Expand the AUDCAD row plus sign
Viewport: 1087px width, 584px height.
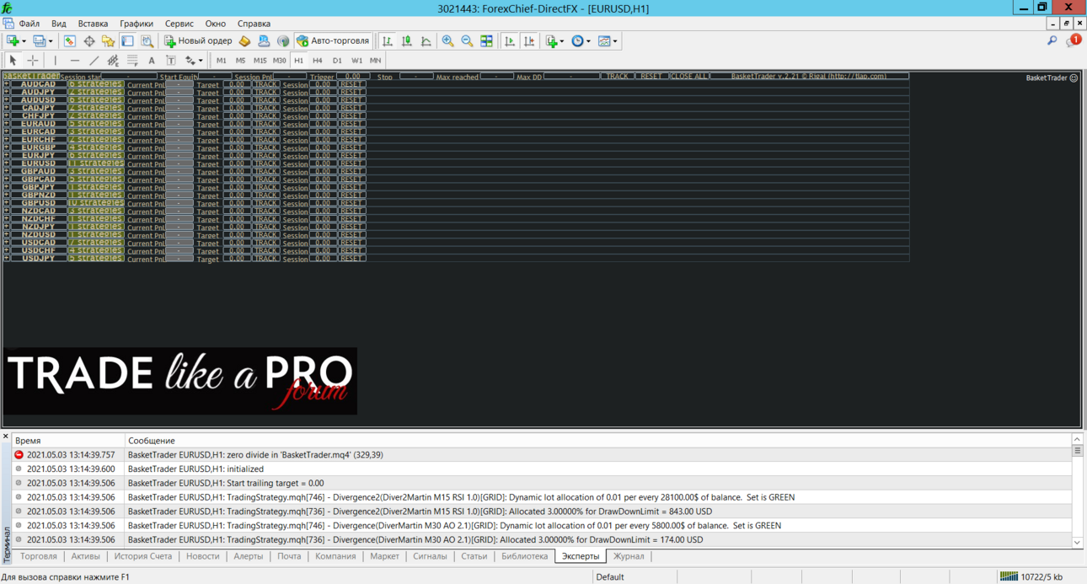pos(7,84)
